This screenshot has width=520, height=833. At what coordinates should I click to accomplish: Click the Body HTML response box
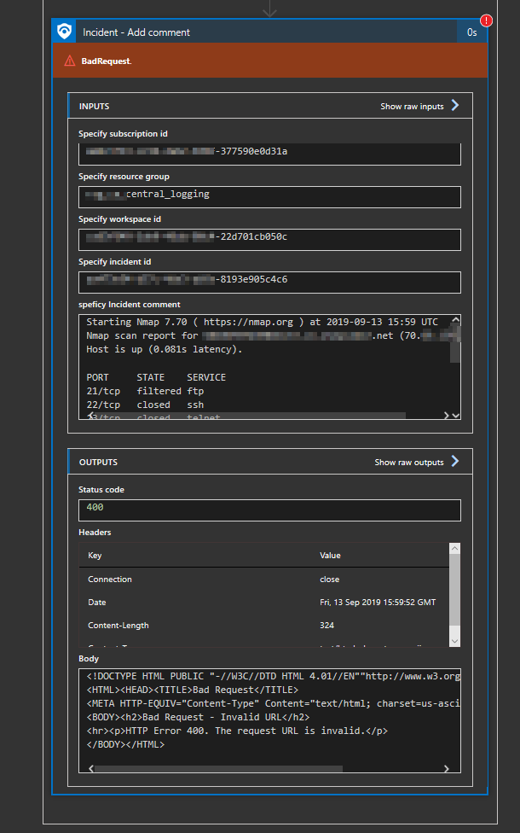[269, 720]
